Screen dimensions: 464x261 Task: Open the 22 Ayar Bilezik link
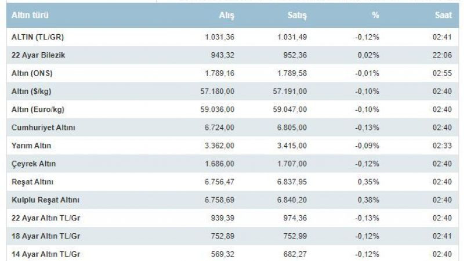coord(38,55)
